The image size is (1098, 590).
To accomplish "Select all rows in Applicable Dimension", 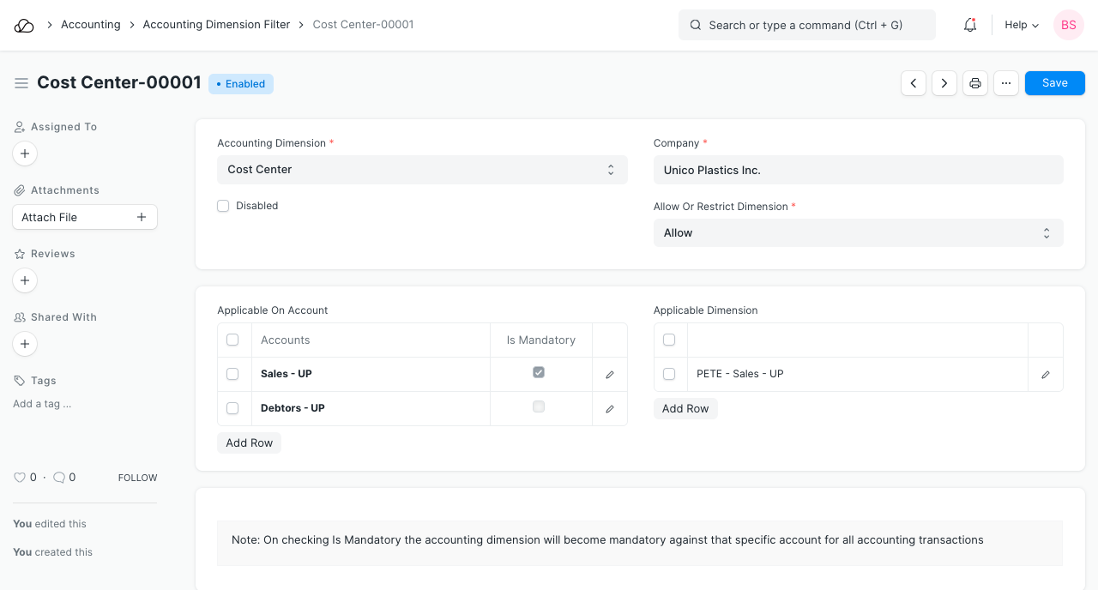I will point(669,340).
